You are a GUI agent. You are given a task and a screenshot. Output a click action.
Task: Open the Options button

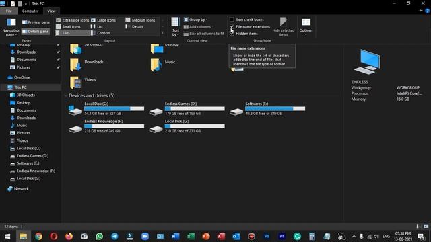[306, 27]
